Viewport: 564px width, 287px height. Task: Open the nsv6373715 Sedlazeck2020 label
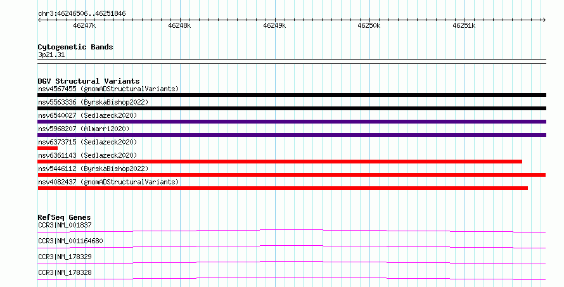[x=87, y=142]
